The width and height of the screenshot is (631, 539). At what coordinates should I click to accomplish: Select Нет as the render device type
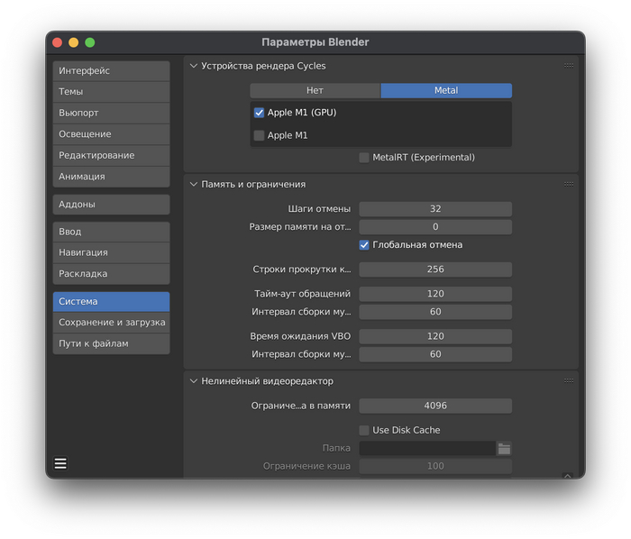[315, 91]
